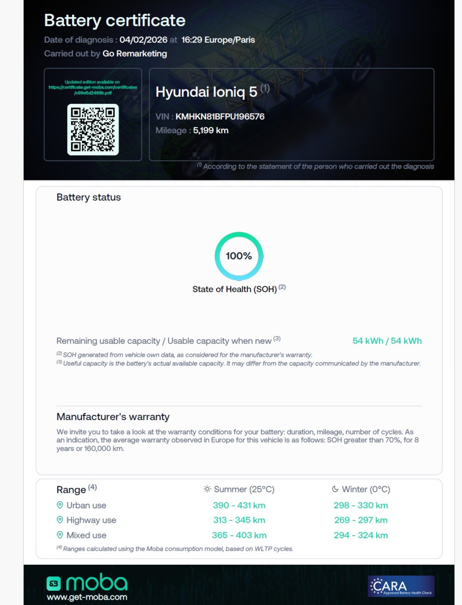The height and width of the screenshot is (605, 462).
Task: Click the location pin beside Highway use
Action: point(60,520)
